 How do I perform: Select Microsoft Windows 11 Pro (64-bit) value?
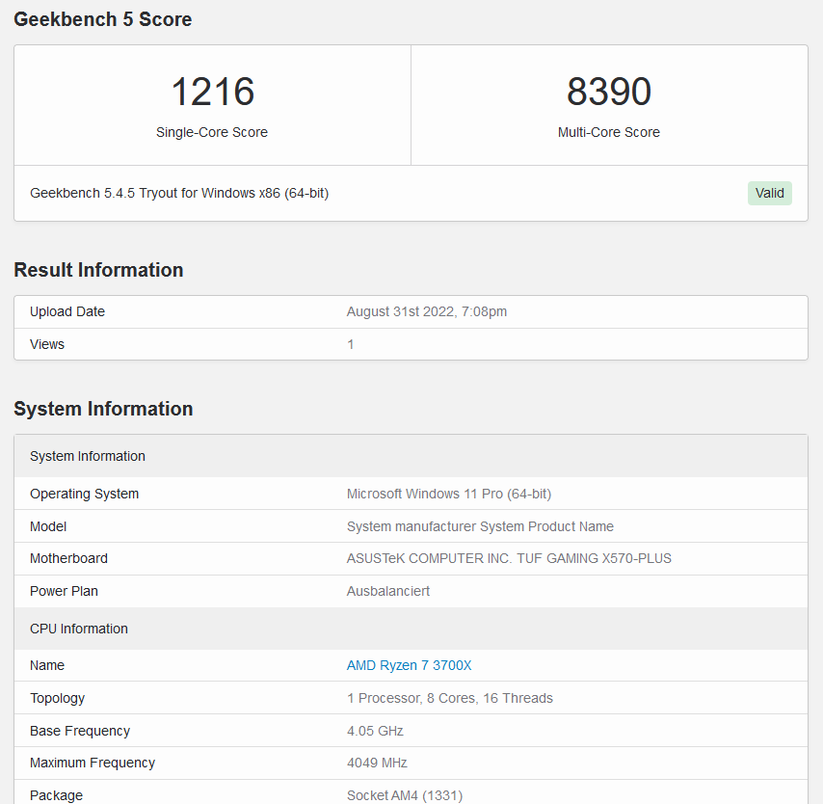[x=449, y=495]
